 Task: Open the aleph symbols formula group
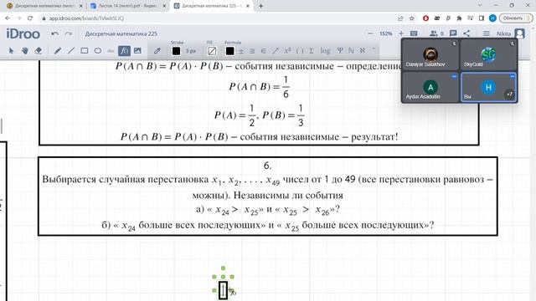pyautogui.click(x=363, y=50)
